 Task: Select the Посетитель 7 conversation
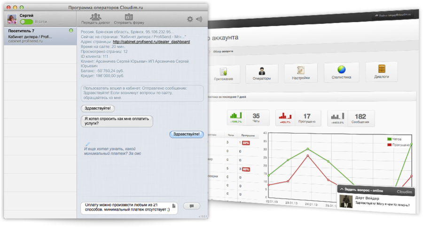click(40, 36)
